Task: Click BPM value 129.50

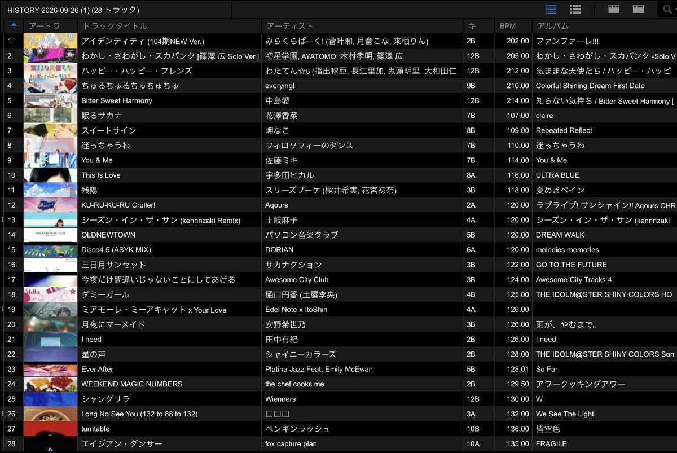Action: [518, 384]
